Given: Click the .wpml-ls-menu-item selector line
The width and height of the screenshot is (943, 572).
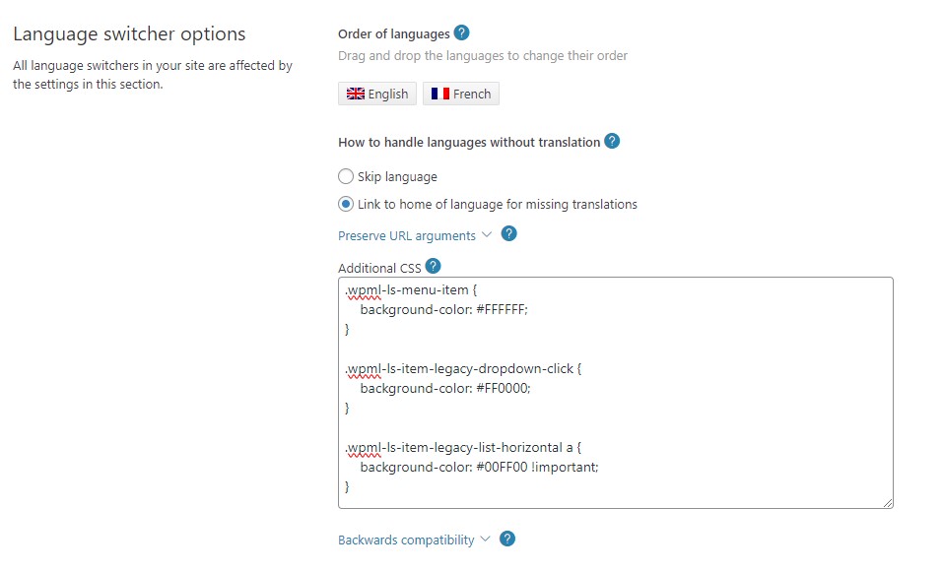Looking at the screenshot, I should (x=412, y=290).
